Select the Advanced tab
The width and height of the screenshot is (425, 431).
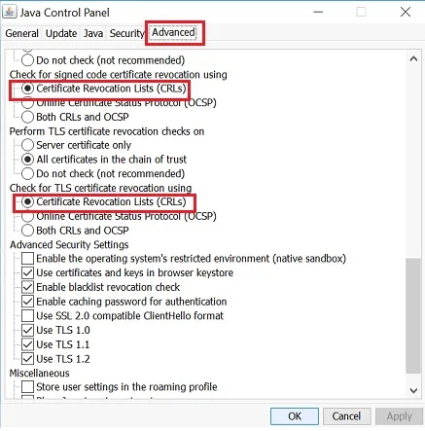[174, 32]
